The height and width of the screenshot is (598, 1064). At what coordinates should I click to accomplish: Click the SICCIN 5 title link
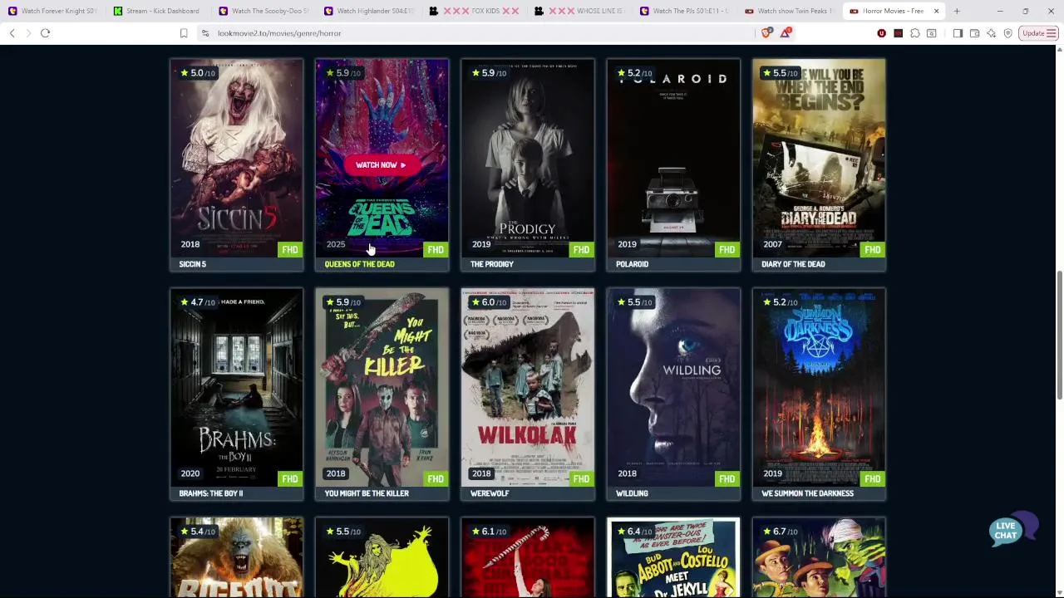click(x=193, y=264)
